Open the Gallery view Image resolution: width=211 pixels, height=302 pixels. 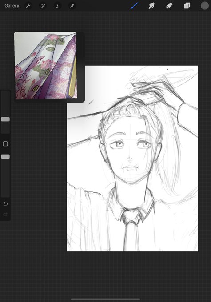point(12,6)
